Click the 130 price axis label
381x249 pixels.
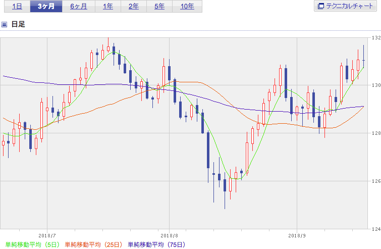pyautogui.click(x=376, y=85)
